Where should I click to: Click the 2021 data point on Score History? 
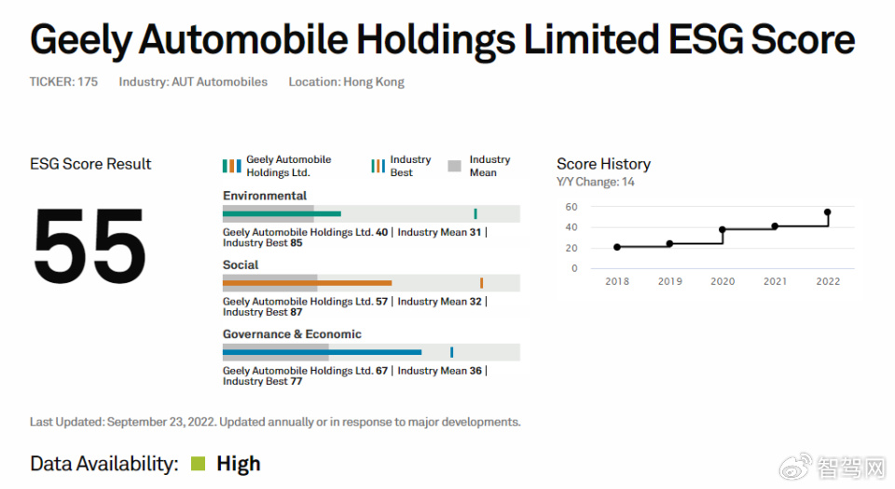pos(775,226)
